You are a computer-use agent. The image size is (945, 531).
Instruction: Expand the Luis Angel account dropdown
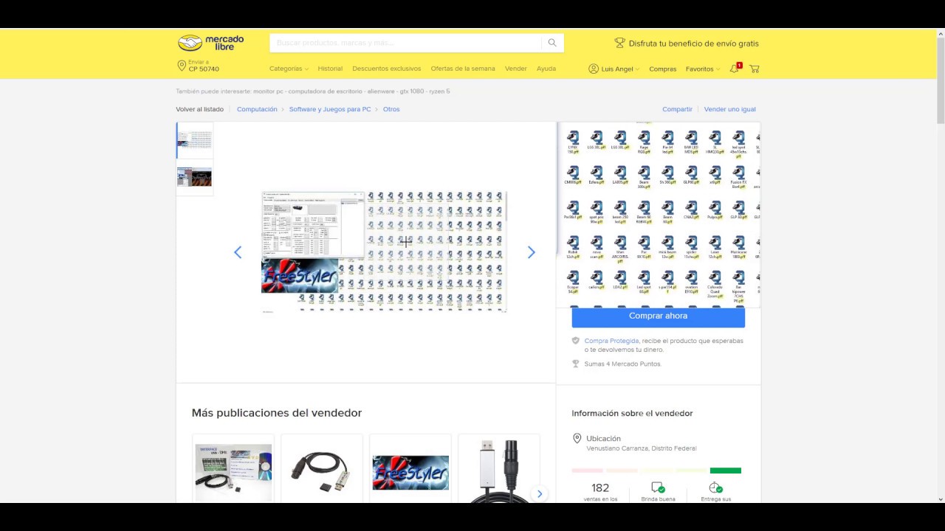[620, 69]
